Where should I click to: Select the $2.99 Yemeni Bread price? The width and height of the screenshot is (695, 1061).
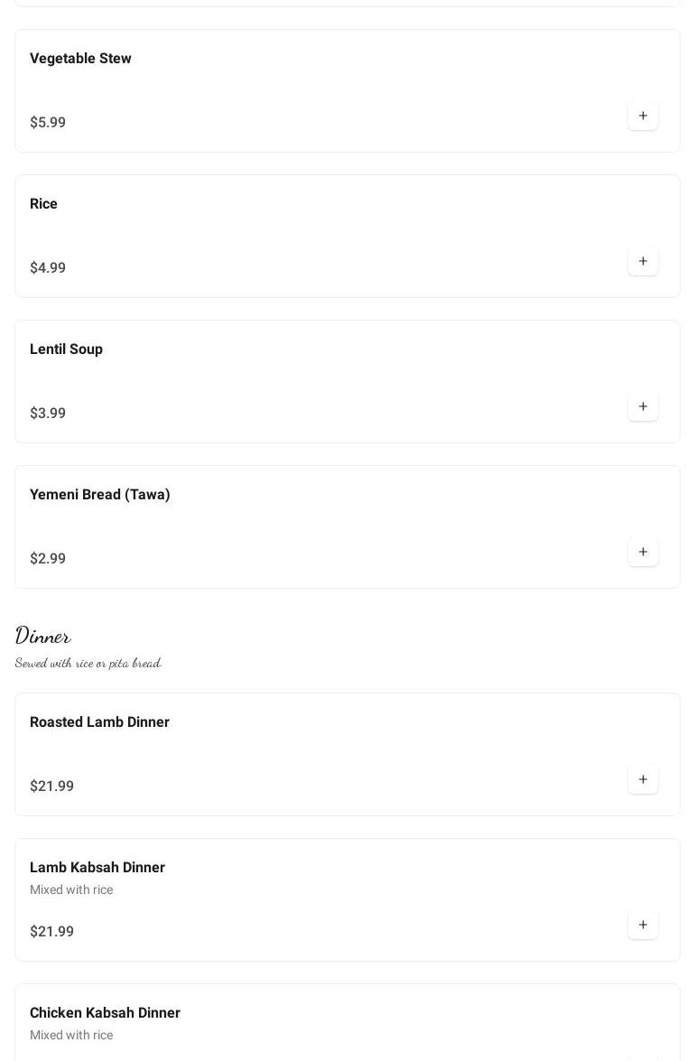tap(48, 559)
